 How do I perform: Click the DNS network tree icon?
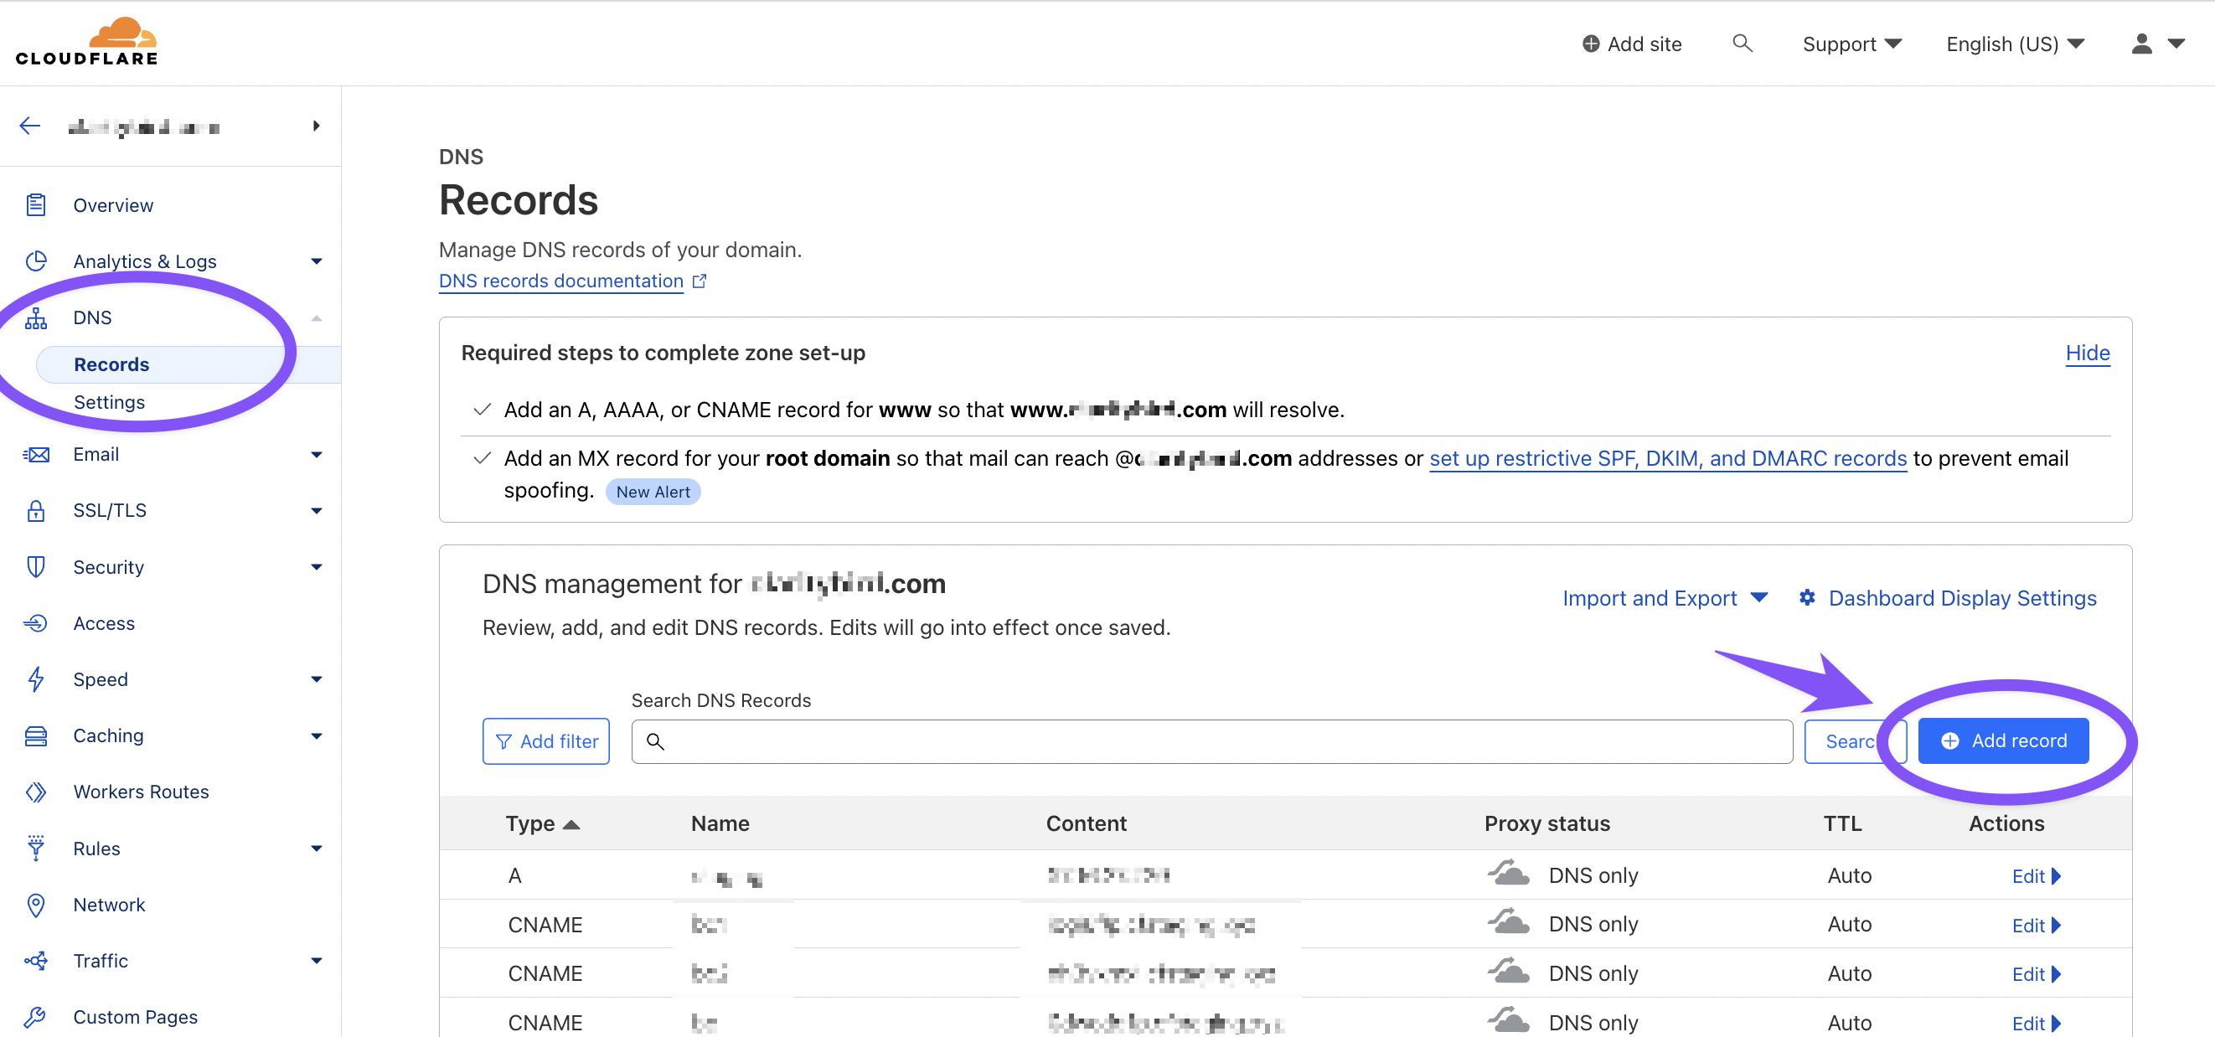coord(36,317)
